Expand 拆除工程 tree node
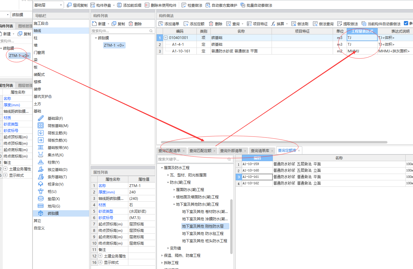The width and height of the screenshot is (413, 269). click(x=162, y=263)
